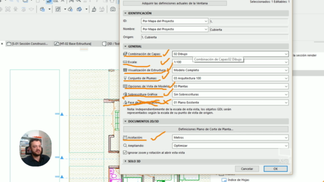Click the Nombre field containing 'Cubierta'
Viewport: 324px width, 182px height.
(x=249, y=29)
